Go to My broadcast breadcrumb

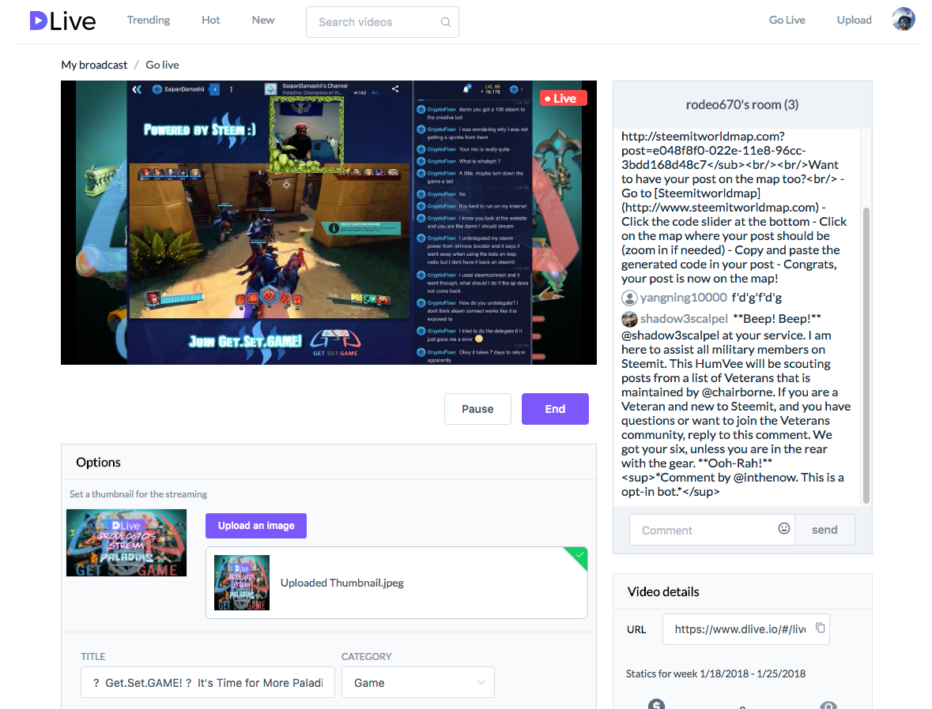pyautogui.click(x=94, y=65)
